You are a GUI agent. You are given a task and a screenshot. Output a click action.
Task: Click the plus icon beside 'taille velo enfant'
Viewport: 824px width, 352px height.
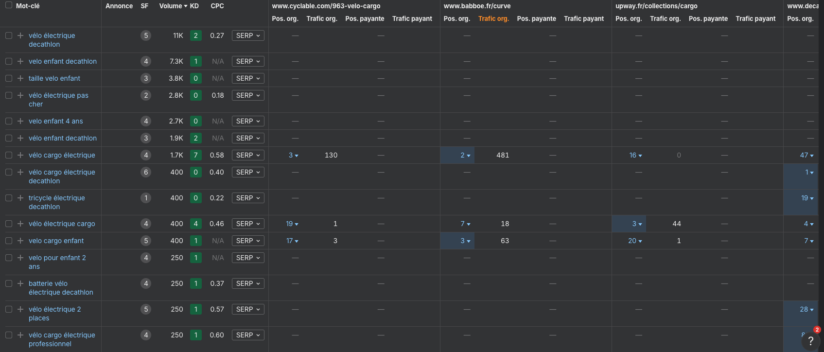[x=20, y=78]
